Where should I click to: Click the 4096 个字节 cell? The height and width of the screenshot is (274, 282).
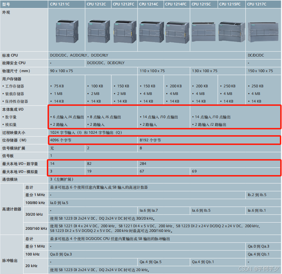93,140
